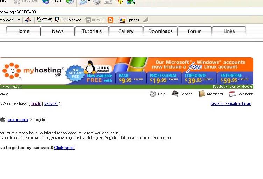Viewport: 263px width, 179px height.
Task: Open the osx-e.com breadcrumb link
Action: (17, 120)
